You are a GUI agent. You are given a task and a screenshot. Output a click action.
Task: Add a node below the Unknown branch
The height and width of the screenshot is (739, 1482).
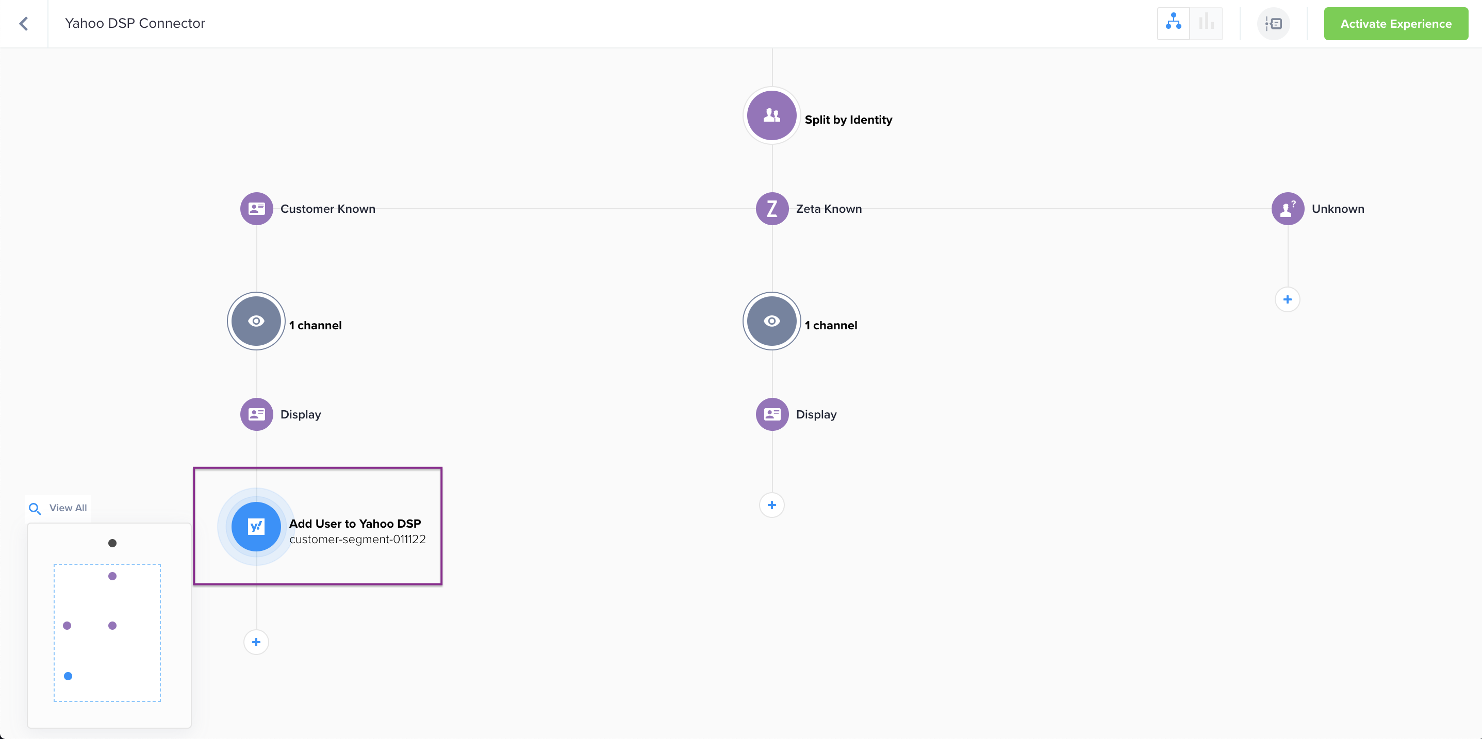pos(1287,299)
